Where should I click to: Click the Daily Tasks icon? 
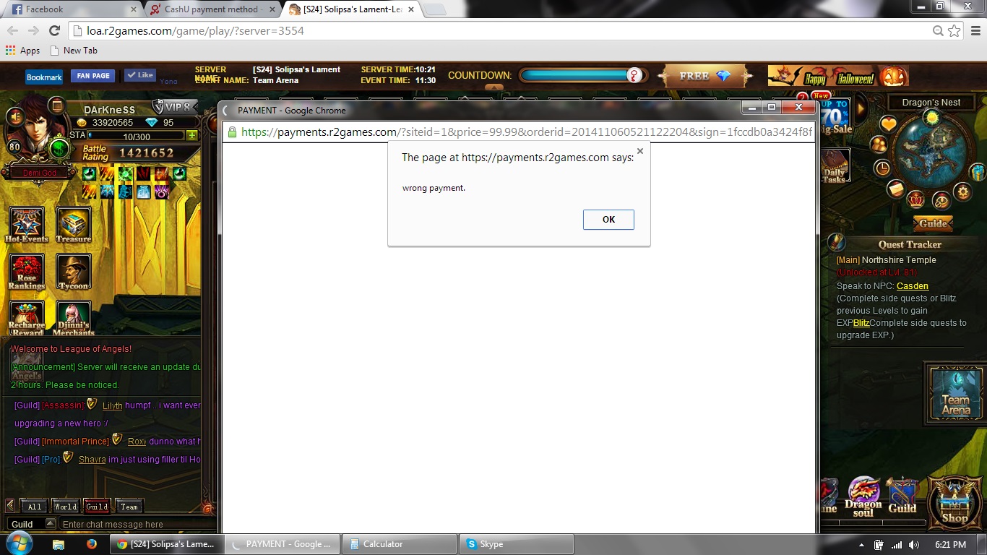tap(835, 165)
